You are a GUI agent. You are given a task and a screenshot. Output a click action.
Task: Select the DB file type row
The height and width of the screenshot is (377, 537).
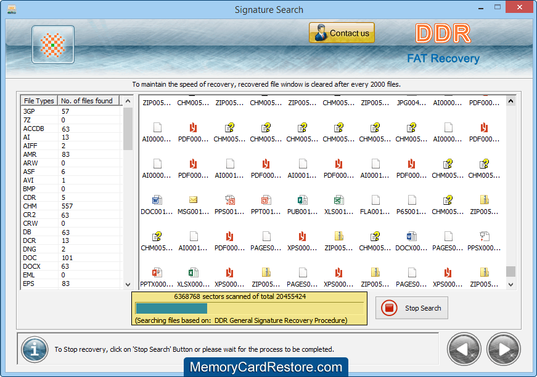point(72,232)
